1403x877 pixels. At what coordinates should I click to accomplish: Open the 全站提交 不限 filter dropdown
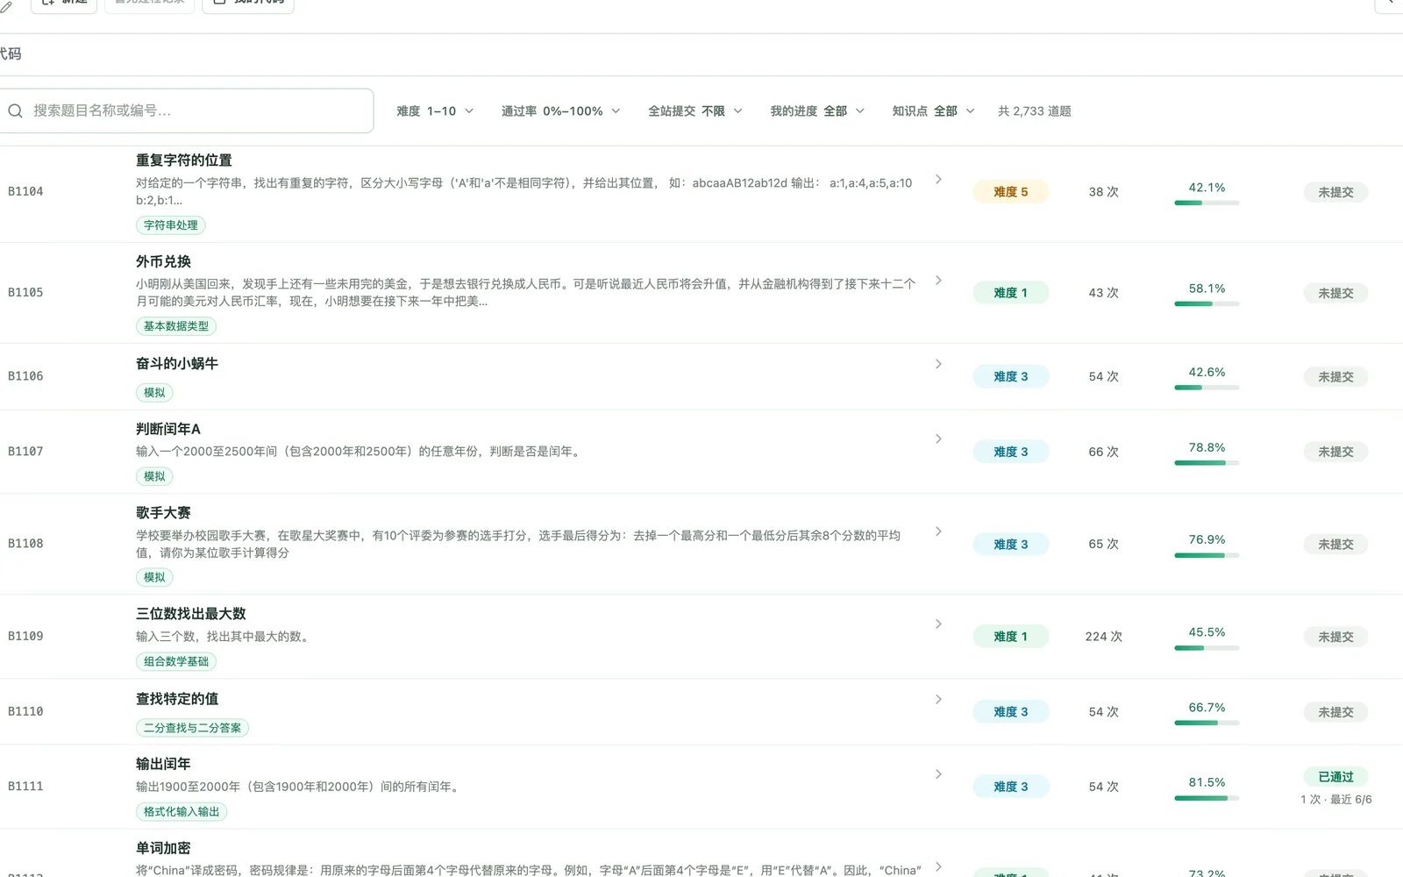coord(695,111)
